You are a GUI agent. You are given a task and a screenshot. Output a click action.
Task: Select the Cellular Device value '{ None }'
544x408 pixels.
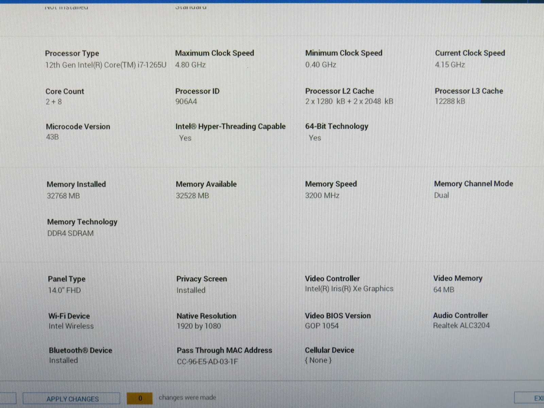[x=318, y=360]
